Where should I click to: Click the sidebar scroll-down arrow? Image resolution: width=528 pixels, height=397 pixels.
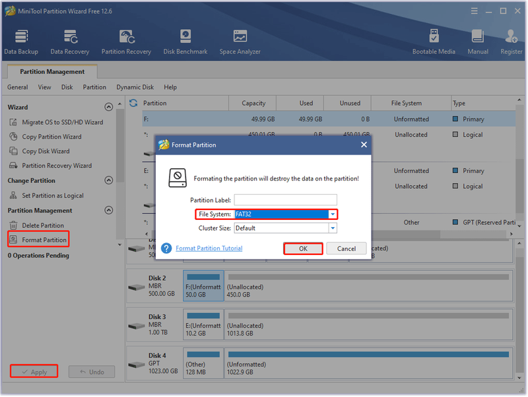pos(120,244)
